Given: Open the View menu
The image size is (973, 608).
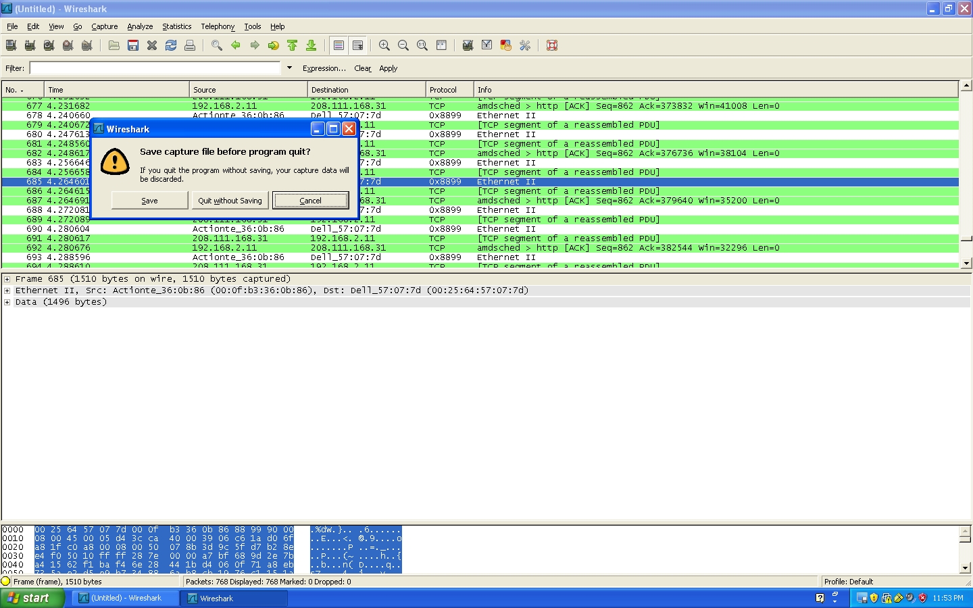Looking at the screenshot, I should [56, 26].
